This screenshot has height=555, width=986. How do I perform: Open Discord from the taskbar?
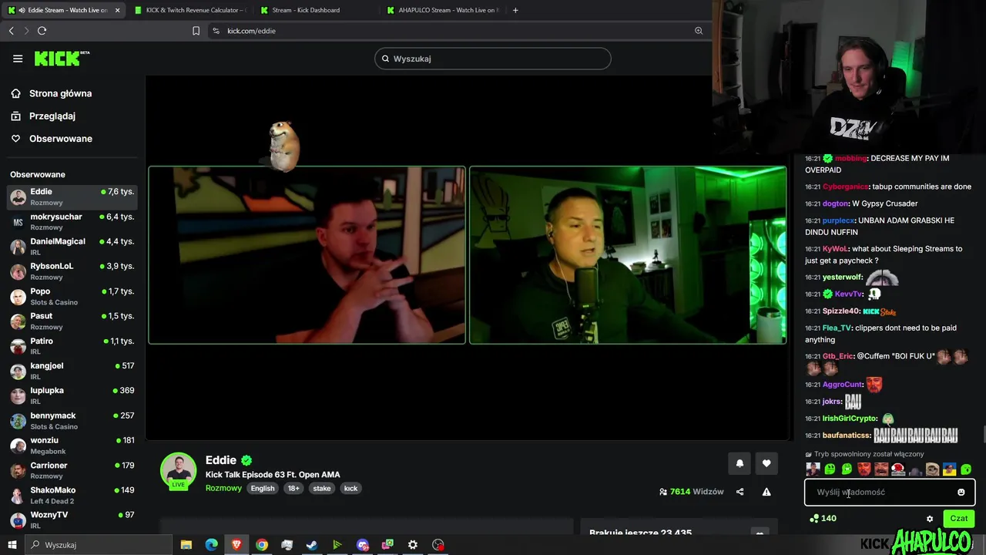pyautogui.click(x=363, y=545)
